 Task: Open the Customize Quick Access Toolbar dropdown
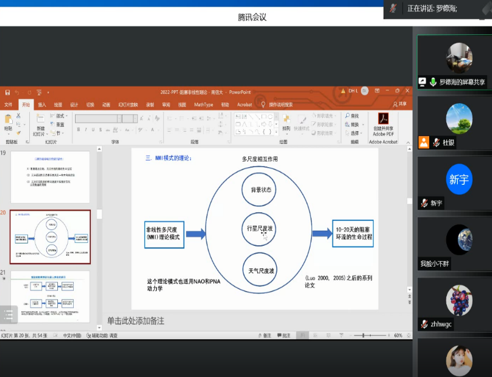48,92
